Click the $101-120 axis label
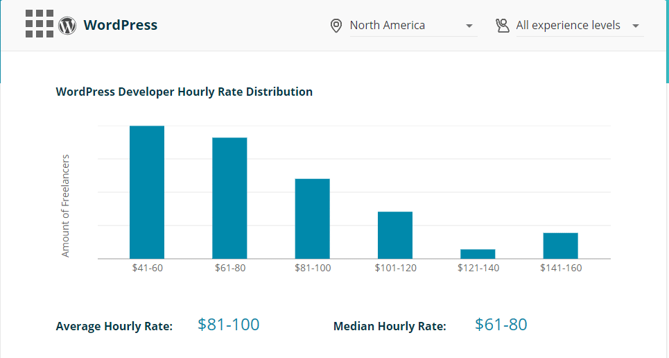This screenshot has width=669, height=358. 395,268
